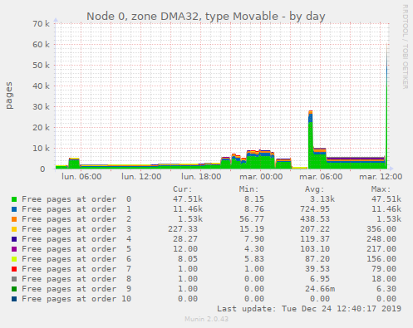Screen dimensions: 413x328
Task: Click the 'pages' y-axis label
Action: [9, 95]
